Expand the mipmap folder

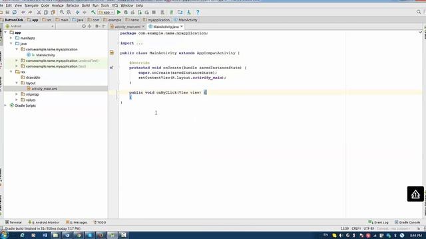(x=17, y=94)
